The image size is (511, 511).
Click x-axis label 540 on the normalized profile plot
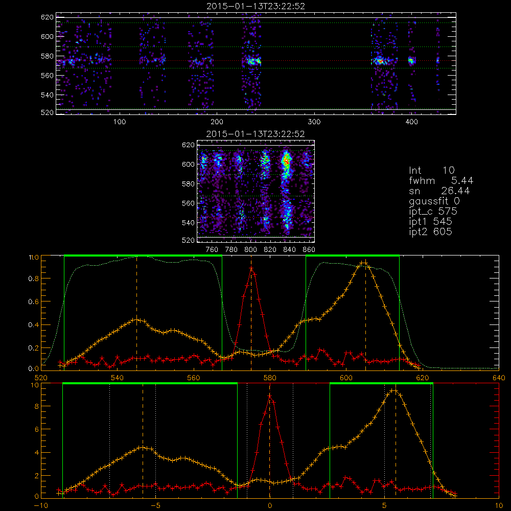point(118,378)
